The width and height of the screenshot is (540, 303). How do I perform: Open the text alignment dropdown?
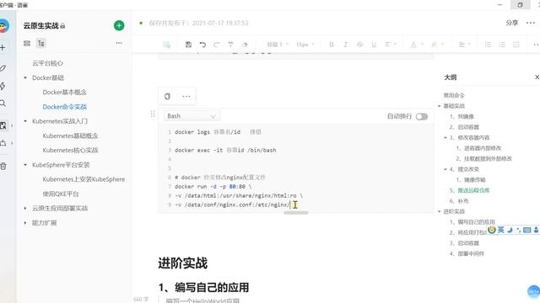pyautogui.click(x=465, y=45)
